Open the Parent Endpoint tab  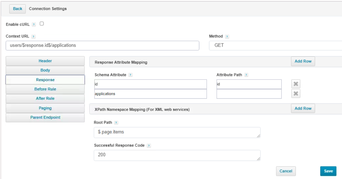tap(45, 118)
